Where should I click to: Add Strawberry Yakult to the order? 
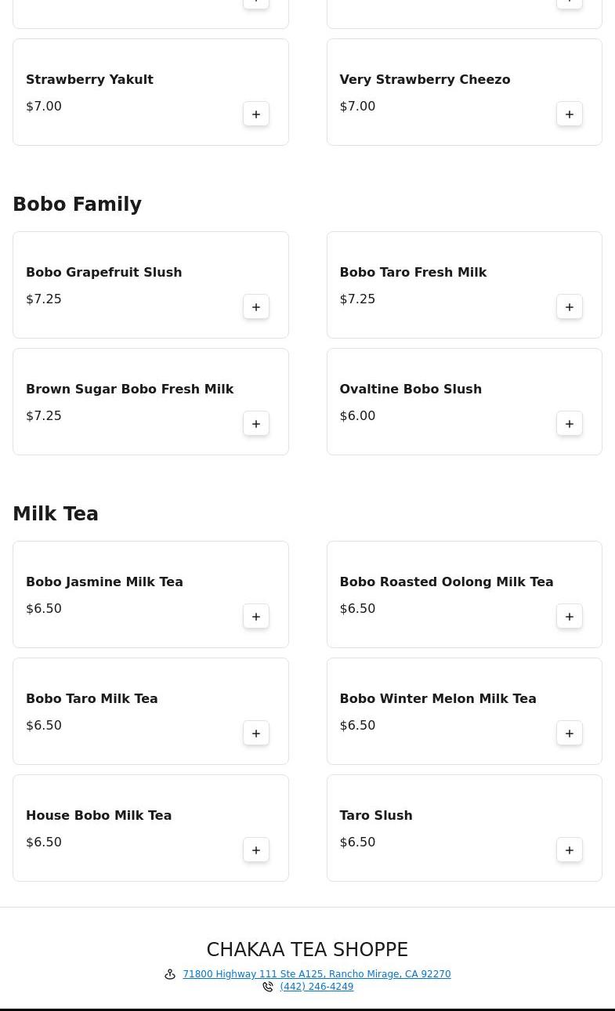(256, 114)
